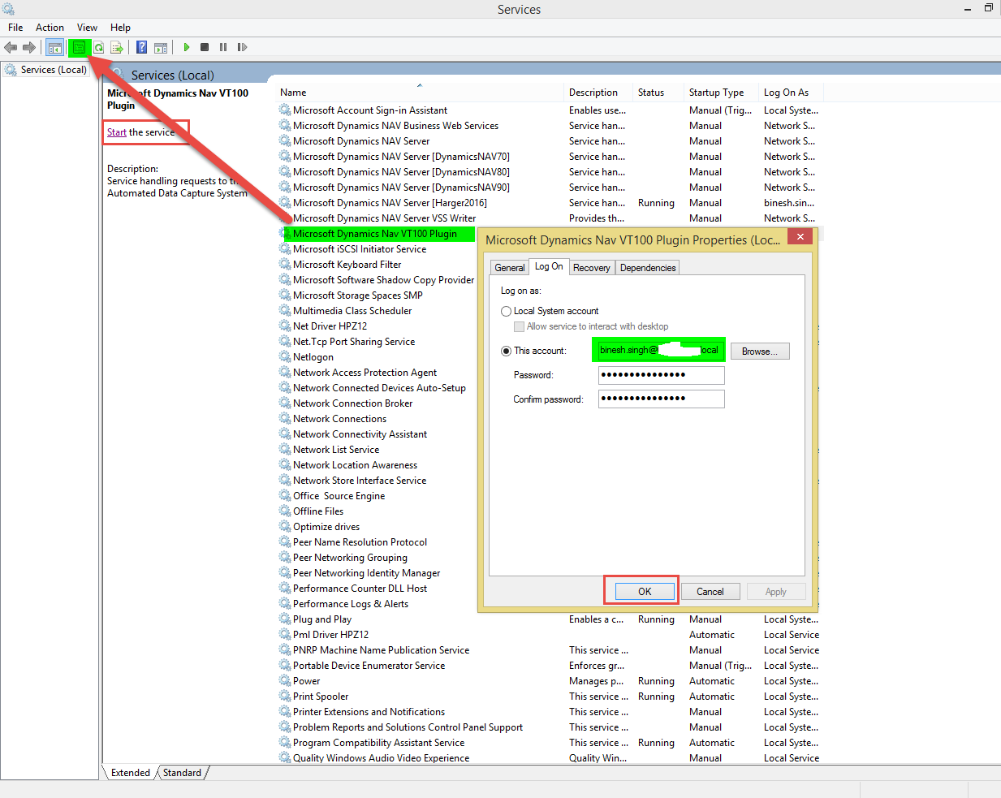Click the Help toolbar icon
Viewport: 1001px width, 798px height.
tap(140, 47)
